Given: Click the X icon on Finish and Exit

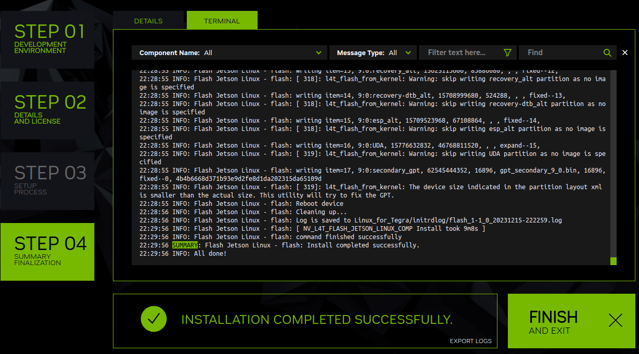Looking at the screenshot, I should (616, 320).
